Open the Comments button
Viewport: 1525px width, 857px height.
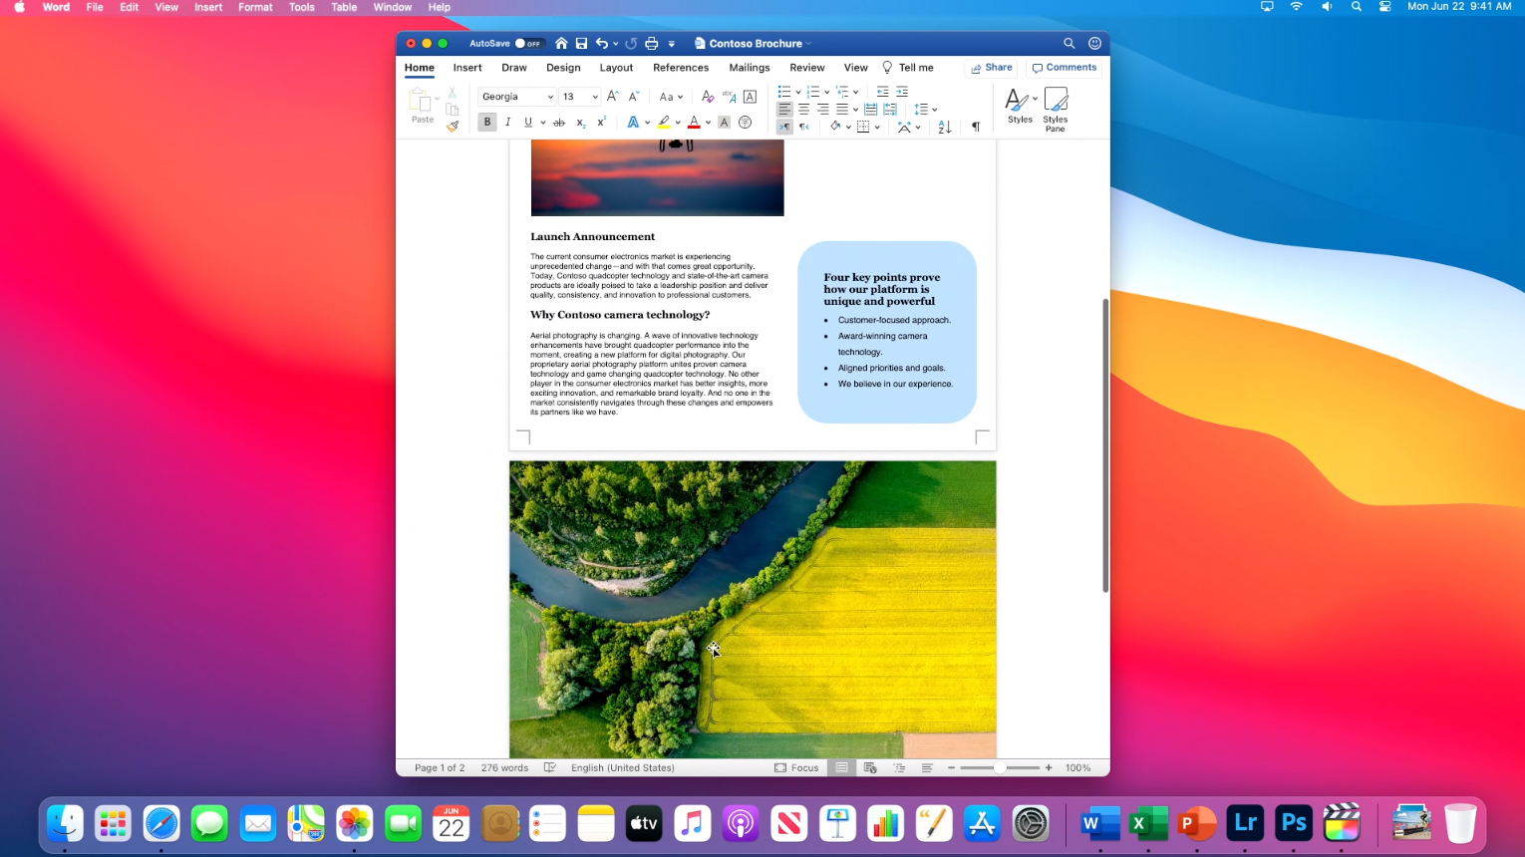[1065, 68]
